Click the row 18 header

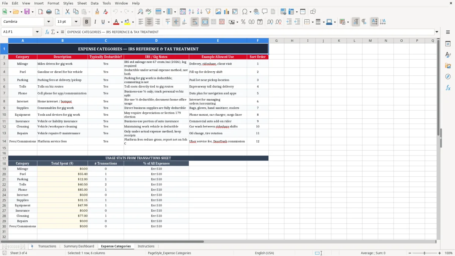click(4, 163)
